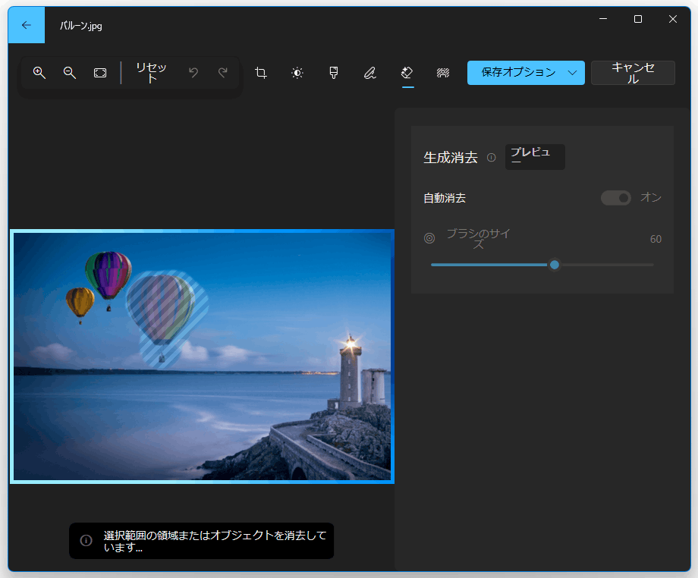Open the background blur tool
This screenshot has width=698, height=578.
coord(443,73)
